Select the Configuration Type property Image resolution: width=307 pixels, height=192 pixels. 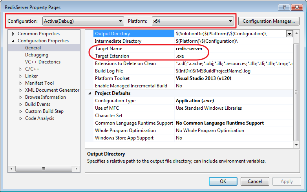(x=115, y=101)
